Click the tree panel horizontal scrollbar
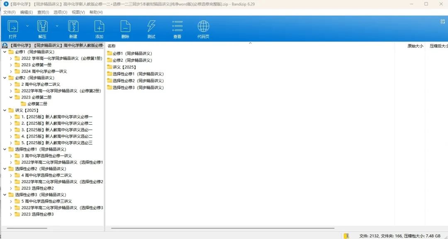The height and width of the screenshot is (239, 448). [x=27, y=228]
